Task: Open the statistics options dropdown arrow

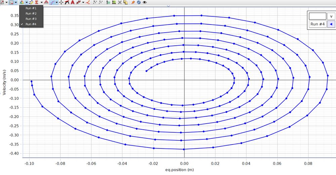Action: coord(42,2)
